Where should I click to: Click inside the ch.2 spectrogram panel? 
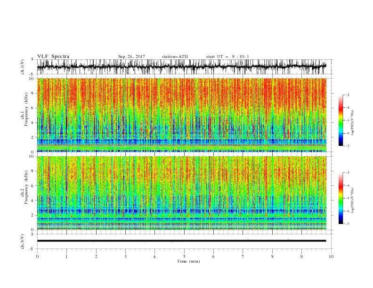click(181, 193)
